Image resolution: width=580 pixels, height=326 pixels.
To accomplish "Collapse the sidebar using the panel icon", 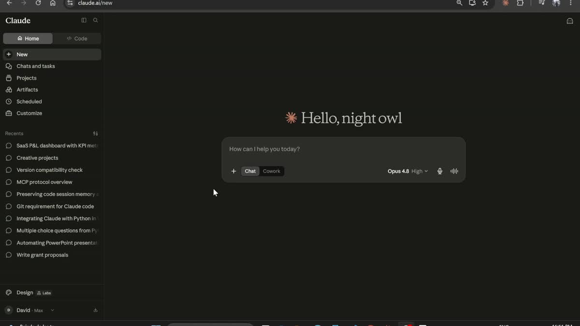I will [x=84, y=20].
